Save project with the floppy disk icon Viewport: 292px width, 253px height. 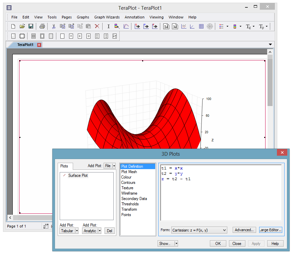(x=31, y=26)
